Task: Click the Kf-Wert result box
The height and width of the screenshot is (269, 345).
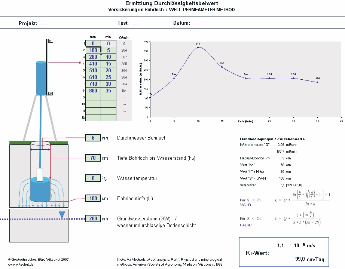Action: [284, 252]
